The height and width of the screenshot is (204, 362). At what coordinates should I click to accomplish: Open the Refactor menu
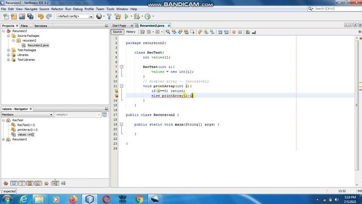pos(57,9)
